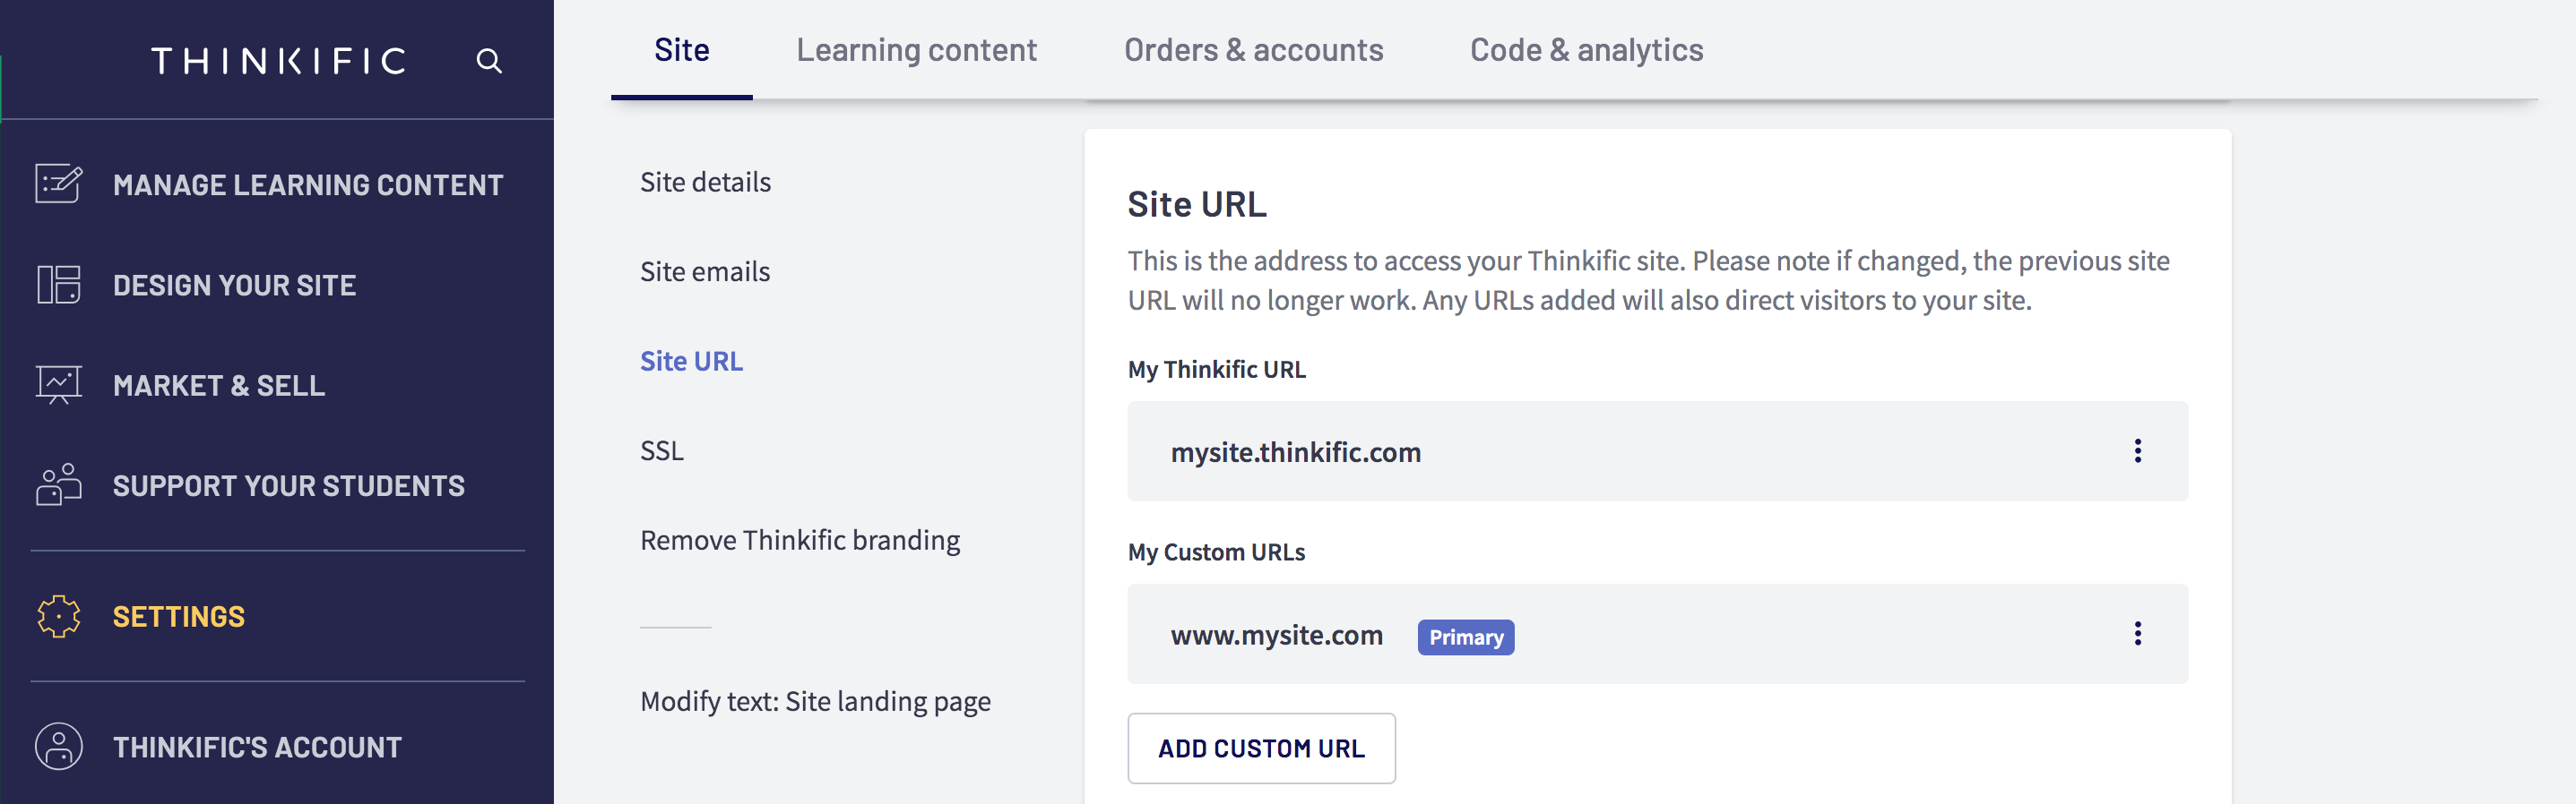This screenshot has height=804, width=2576.
Task: Go to Site emails settings
Action: click(705, 271)
